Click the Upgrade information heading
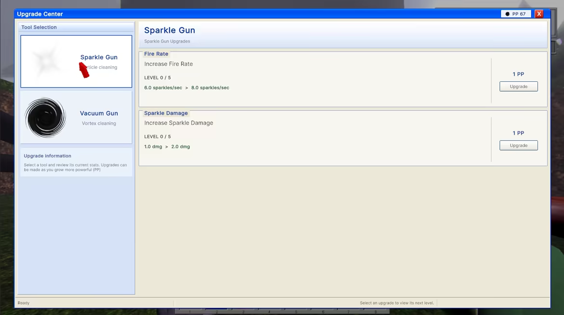Image resolution: width=564 pixels, height=315 pixels. pos(47,156)
